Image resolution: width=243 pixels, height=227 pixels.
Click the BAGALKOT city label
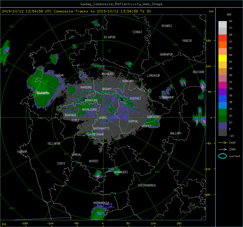[108, 74]
